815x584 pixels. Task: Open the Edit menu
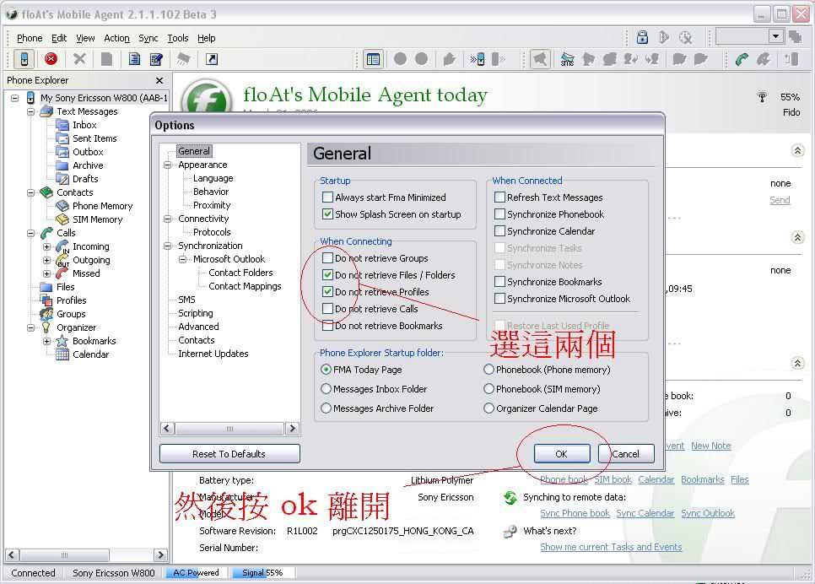pos(59,38)
